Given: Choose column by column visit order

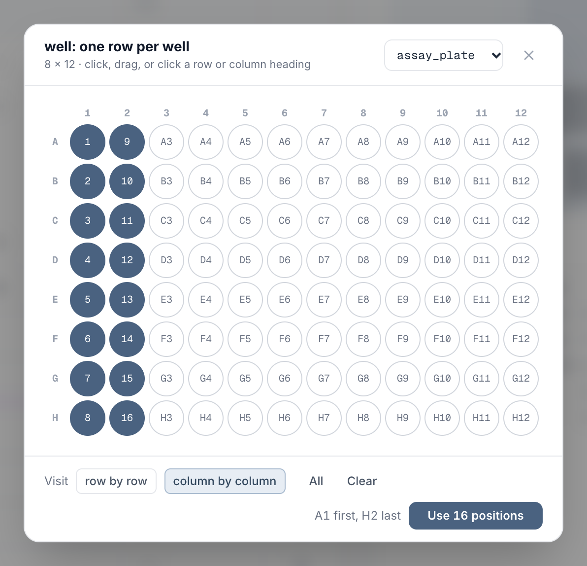Looking at the screenshot, I should [225, 481].
